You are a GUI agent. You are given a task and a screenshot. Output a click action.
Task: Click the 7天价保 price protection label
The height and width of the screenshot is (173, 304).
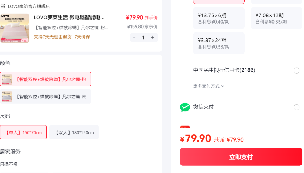point(82,37)
